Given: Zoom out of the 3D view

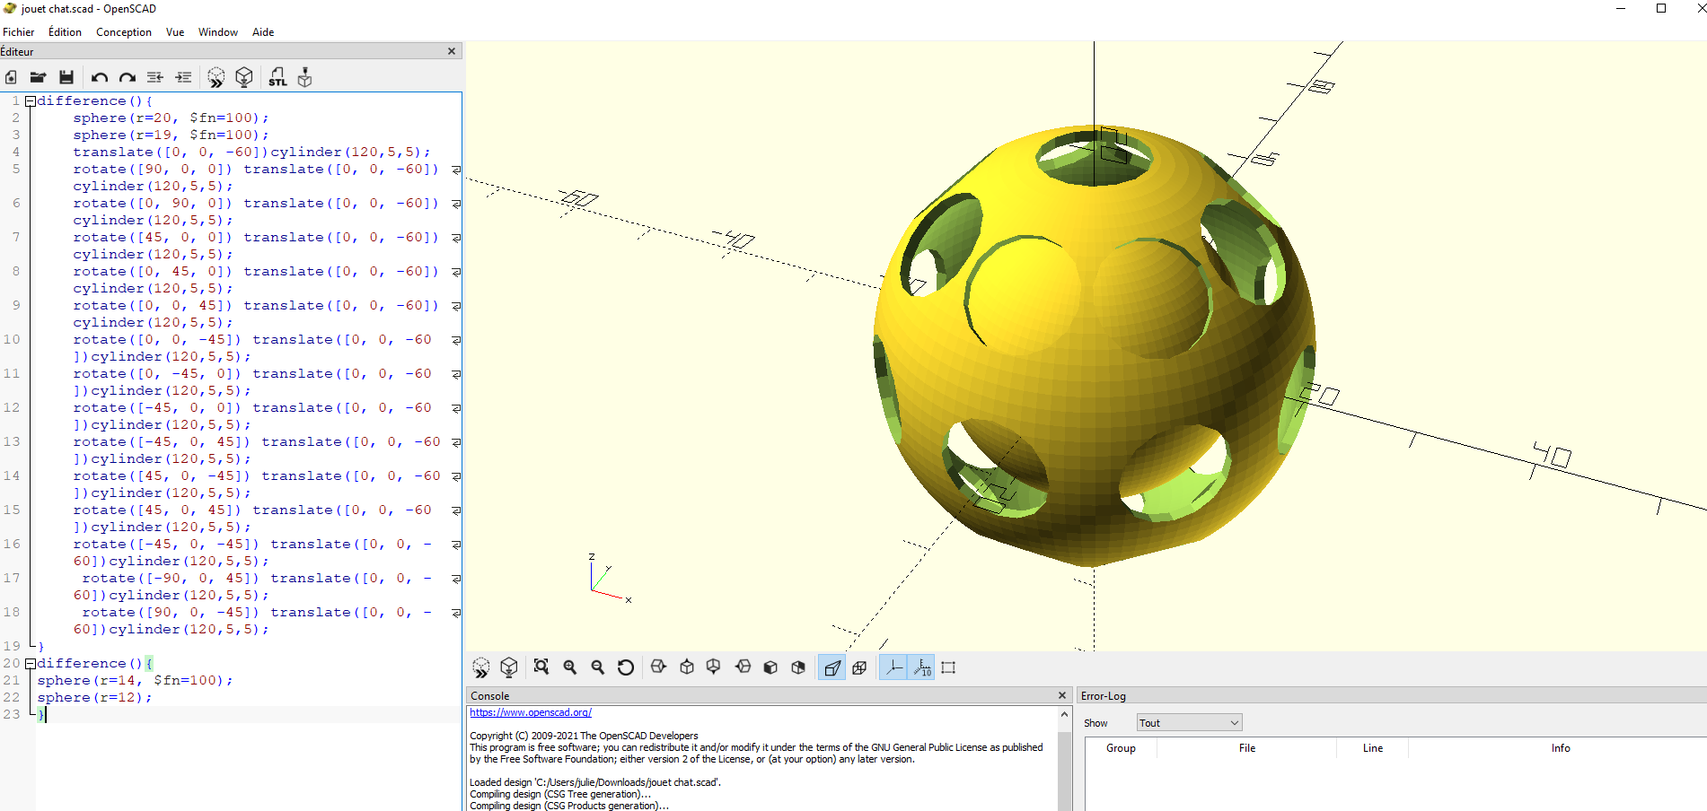Looking at the screenshot, I should (x=598, y=667).
